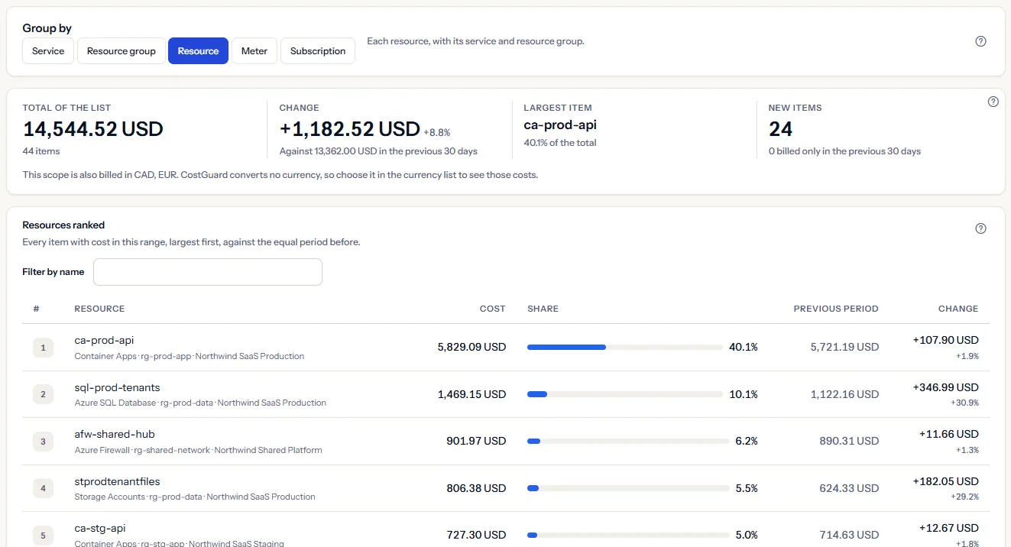This screenshot has width=1011, height=547.
Task: Select the Resource grouping tab
Action: (198, 51)
